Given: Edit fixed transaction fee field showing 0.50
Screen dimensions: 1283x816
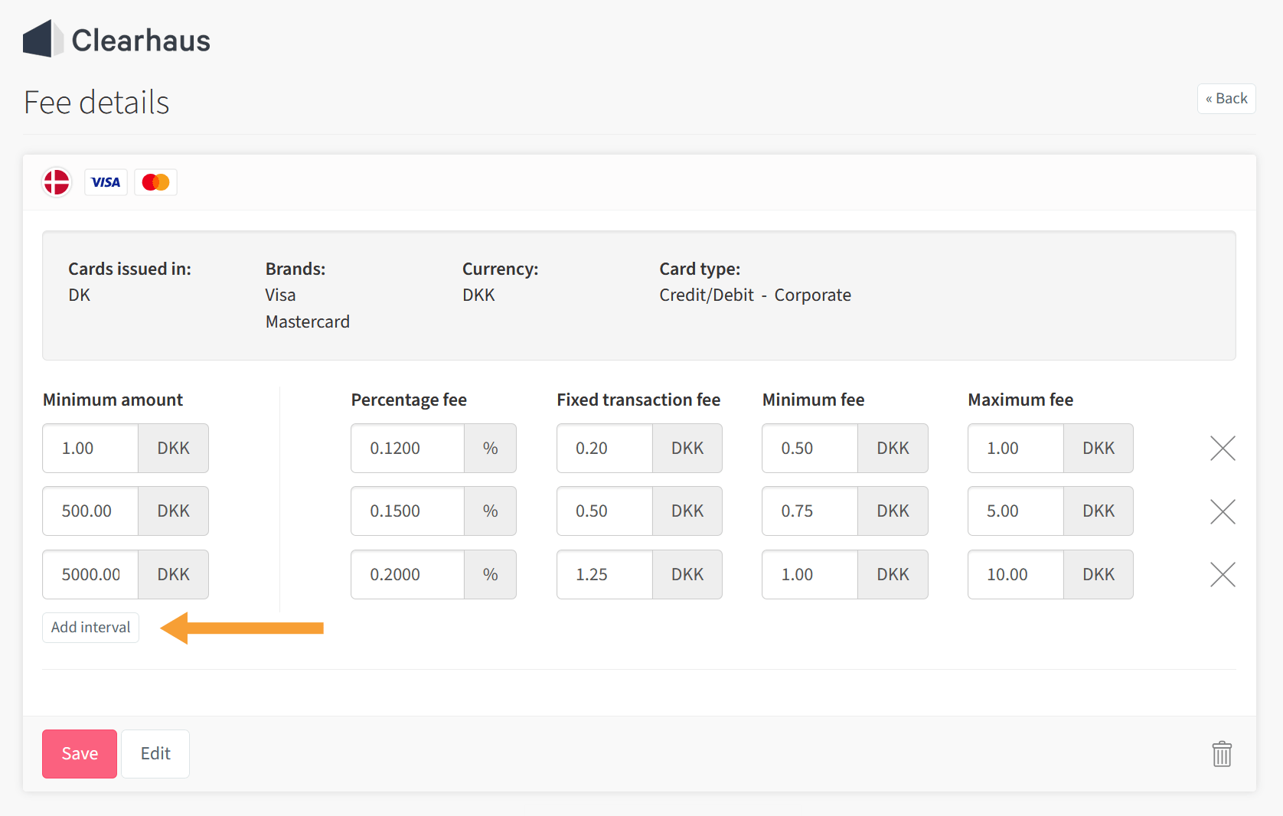Looking at the screenshot, I should [x=605, y=511].
